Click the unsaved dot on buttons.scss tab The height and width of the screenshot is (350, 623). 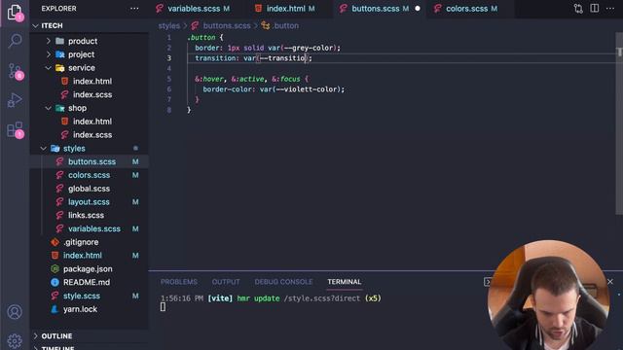(x=418, y=9)
